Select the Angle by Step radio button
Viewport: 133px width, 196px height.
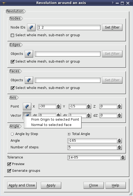tap(12, 134)
